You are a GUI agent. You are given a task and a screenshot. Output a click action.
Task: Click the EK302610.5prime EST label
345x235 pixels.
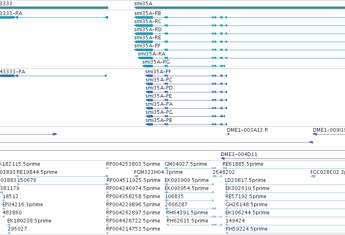(248, 188)
